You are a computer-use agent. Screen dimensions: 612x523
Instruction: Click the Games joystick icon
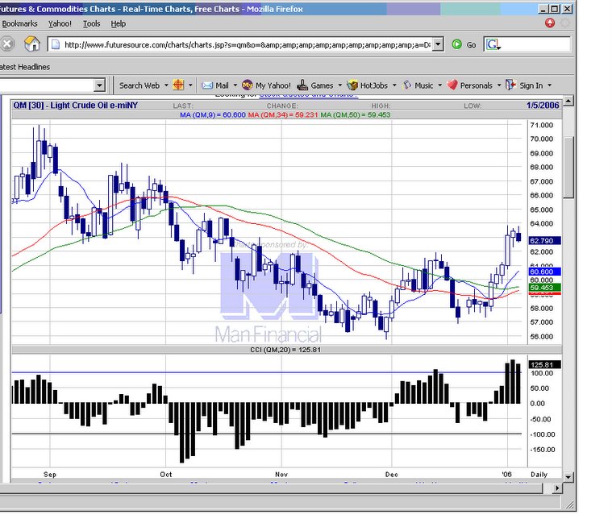302,85
